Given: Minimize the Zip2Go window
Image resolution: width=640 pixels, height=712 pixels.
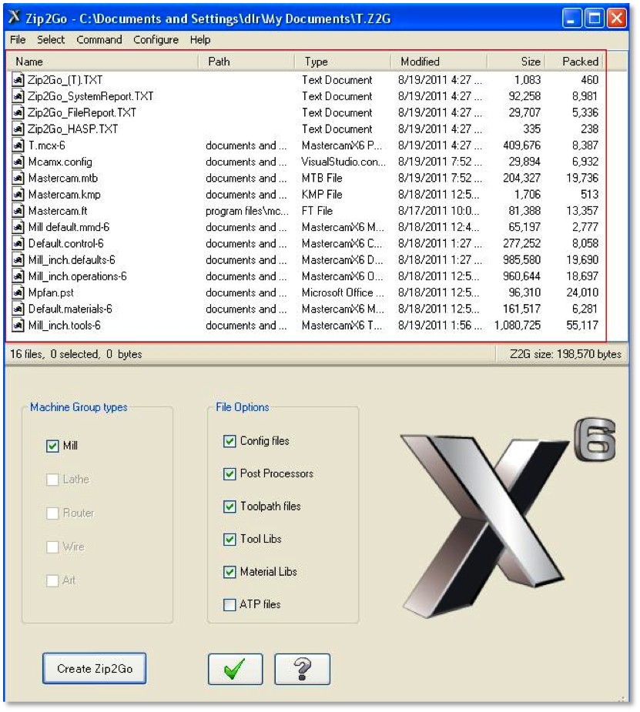Looking at the screenshot, I should pyautogui.click(x=572, y=18).
